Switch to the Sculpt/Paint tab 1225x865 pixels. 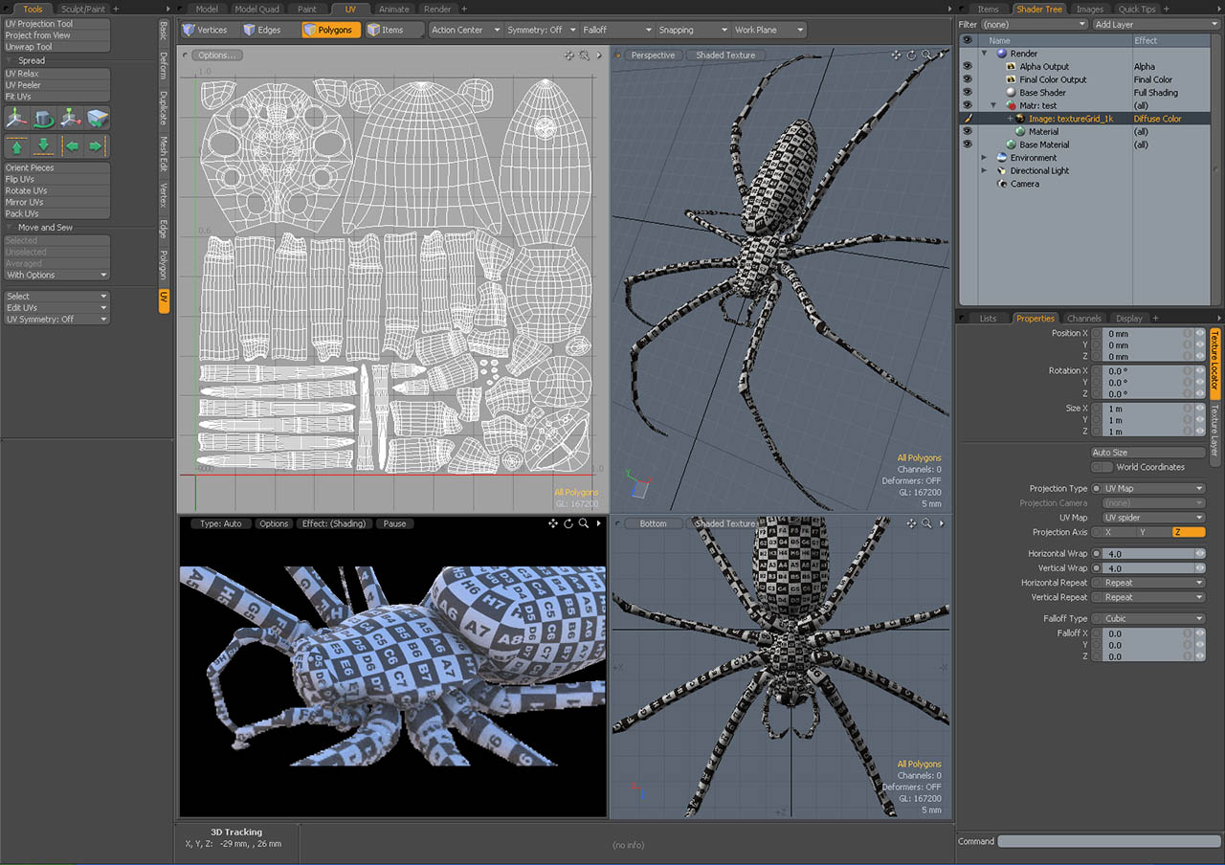click(x=83, y=9)
